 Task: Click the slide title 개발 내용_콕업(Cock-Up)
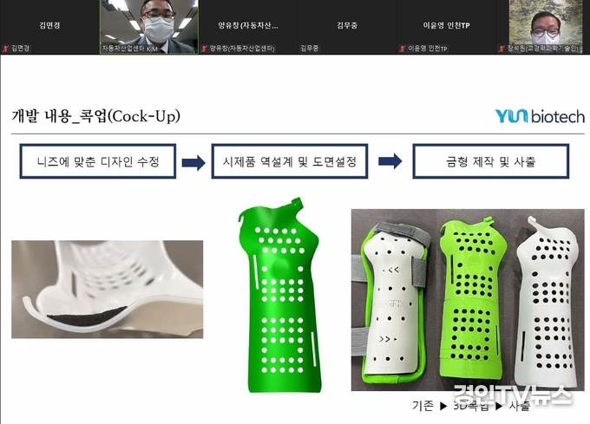pos(96,116)
